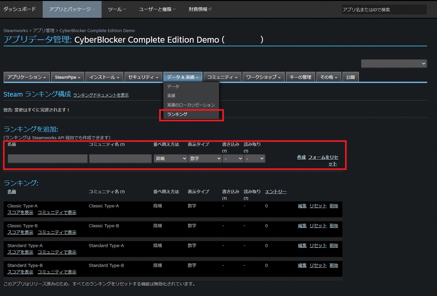Click 作成 to create the ranking
This screenshot has height=296, width=437.
(x=301, y=157)
